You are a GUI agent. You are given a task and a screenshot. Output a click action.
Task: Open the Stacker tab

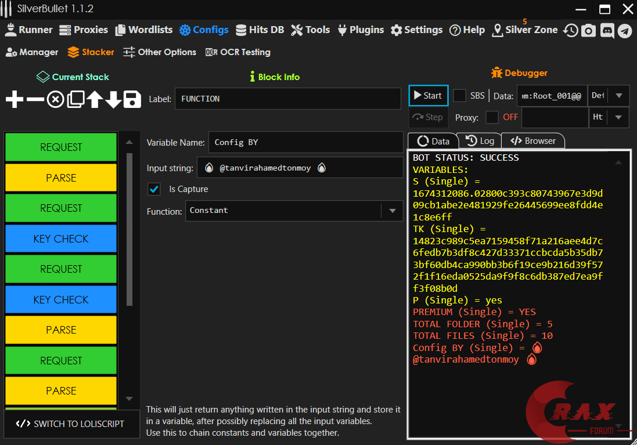91,52
